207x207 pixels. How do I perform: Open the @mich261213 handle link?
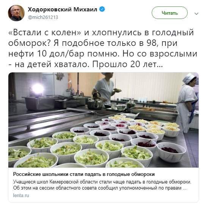pyautogui.click(x=43, y=17)
